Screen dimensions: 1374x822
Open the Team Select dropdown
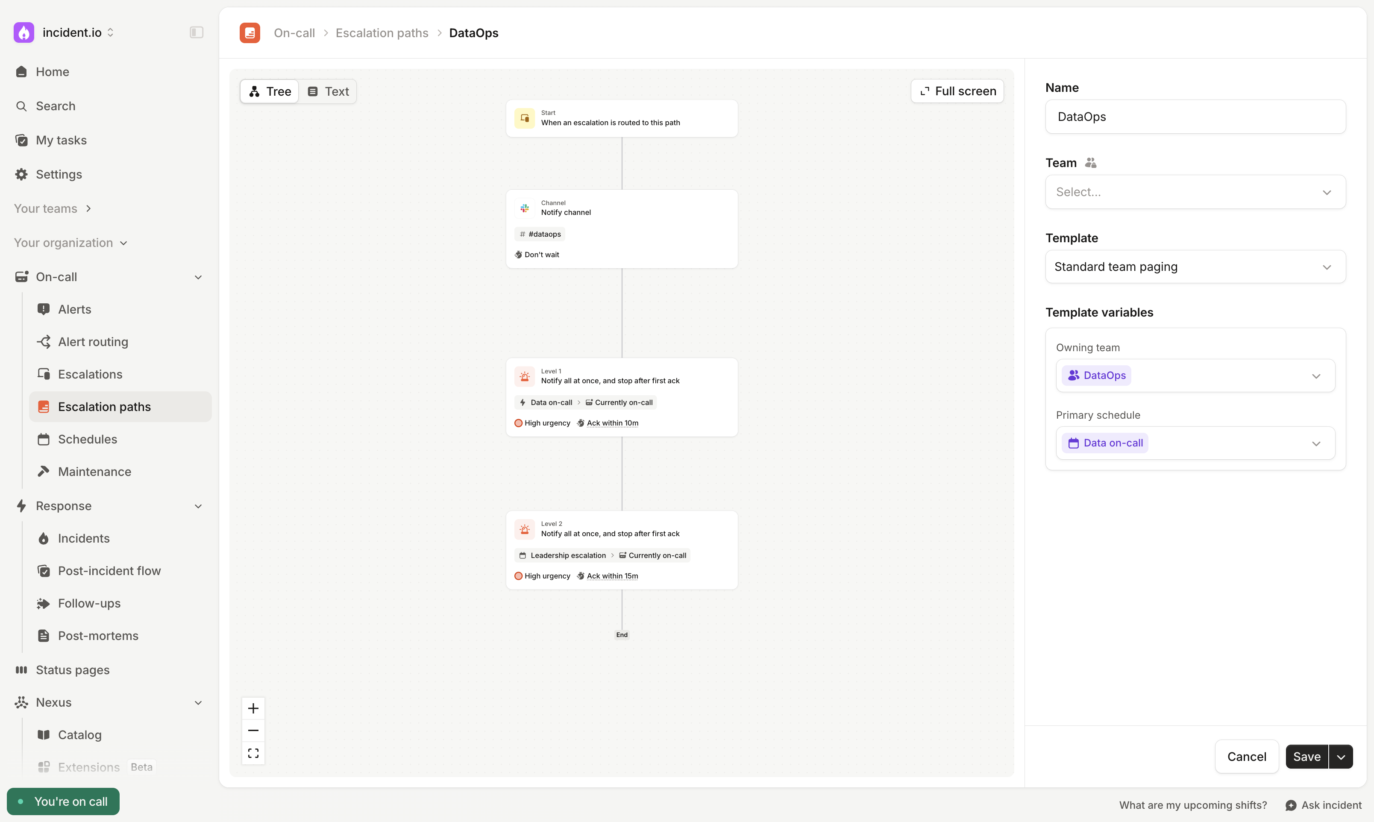tap(1195, 192)
